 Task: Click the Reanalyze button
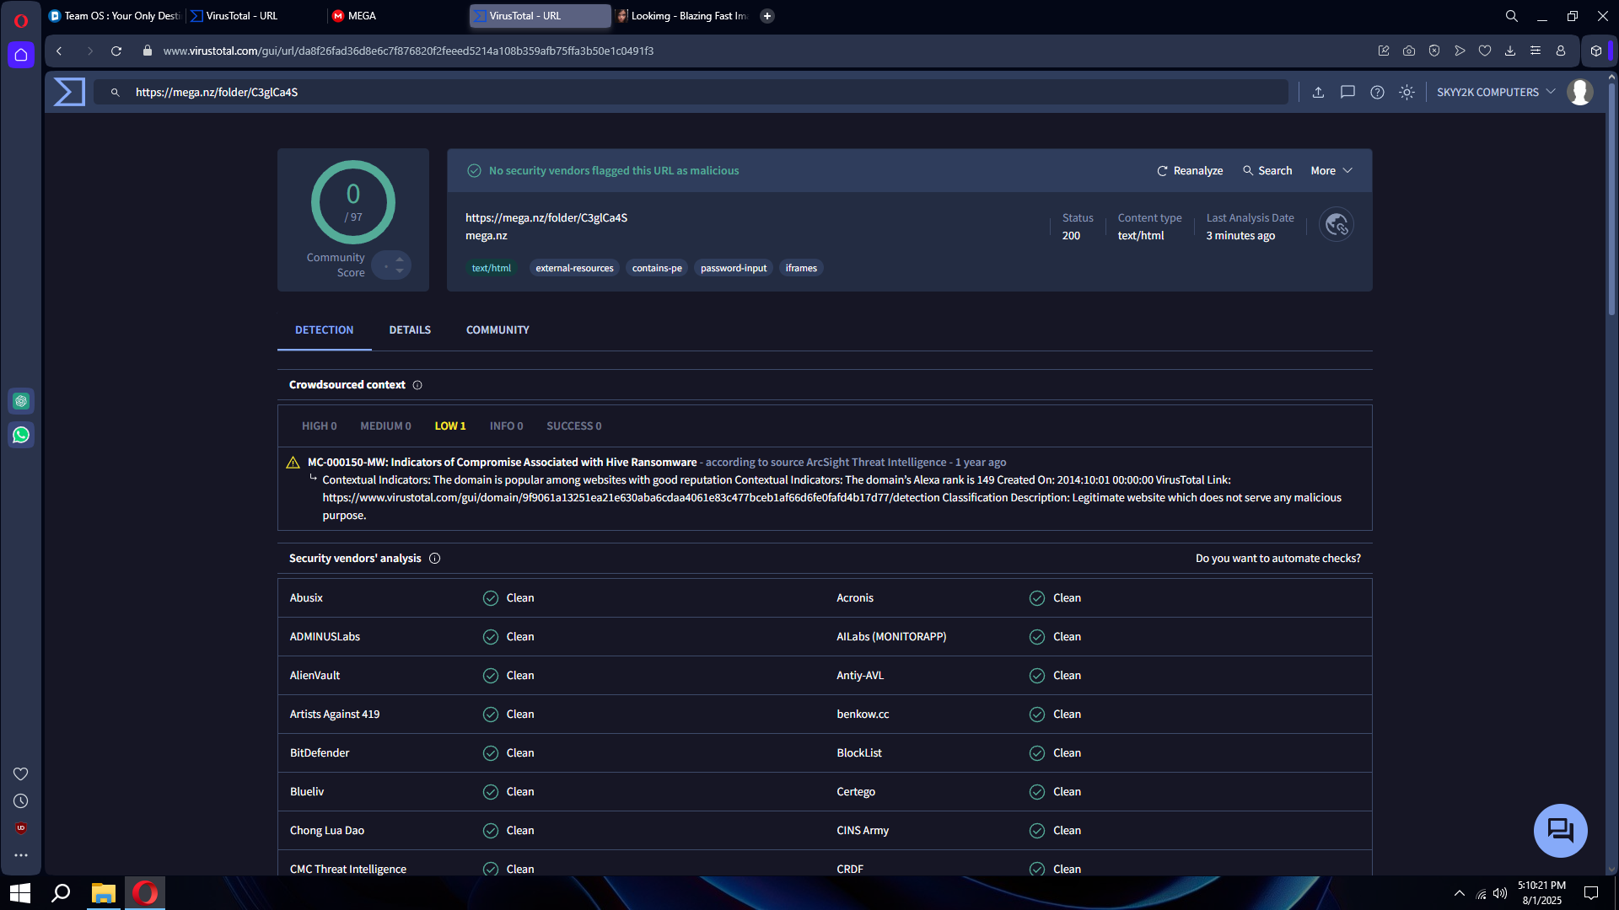(1190, 171)
